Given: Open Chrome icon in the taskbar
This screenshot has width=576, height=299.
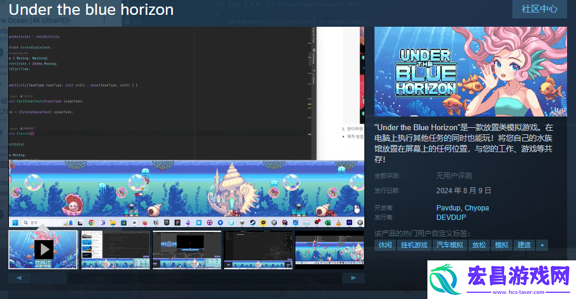Looking at the screenshot, I should pyautogui.click(x=92, y=222).
